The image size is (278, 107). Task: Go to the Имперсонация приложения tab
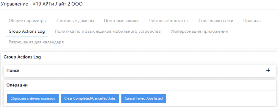199,32
